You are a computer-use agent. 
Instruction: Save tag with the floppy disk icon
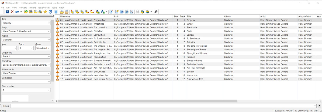(x=7, y=12)
